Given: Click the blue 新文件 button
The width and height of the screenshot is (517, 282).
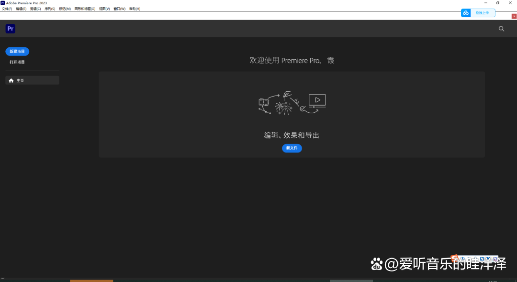Looking at the screenshot, I should [292, 148].
